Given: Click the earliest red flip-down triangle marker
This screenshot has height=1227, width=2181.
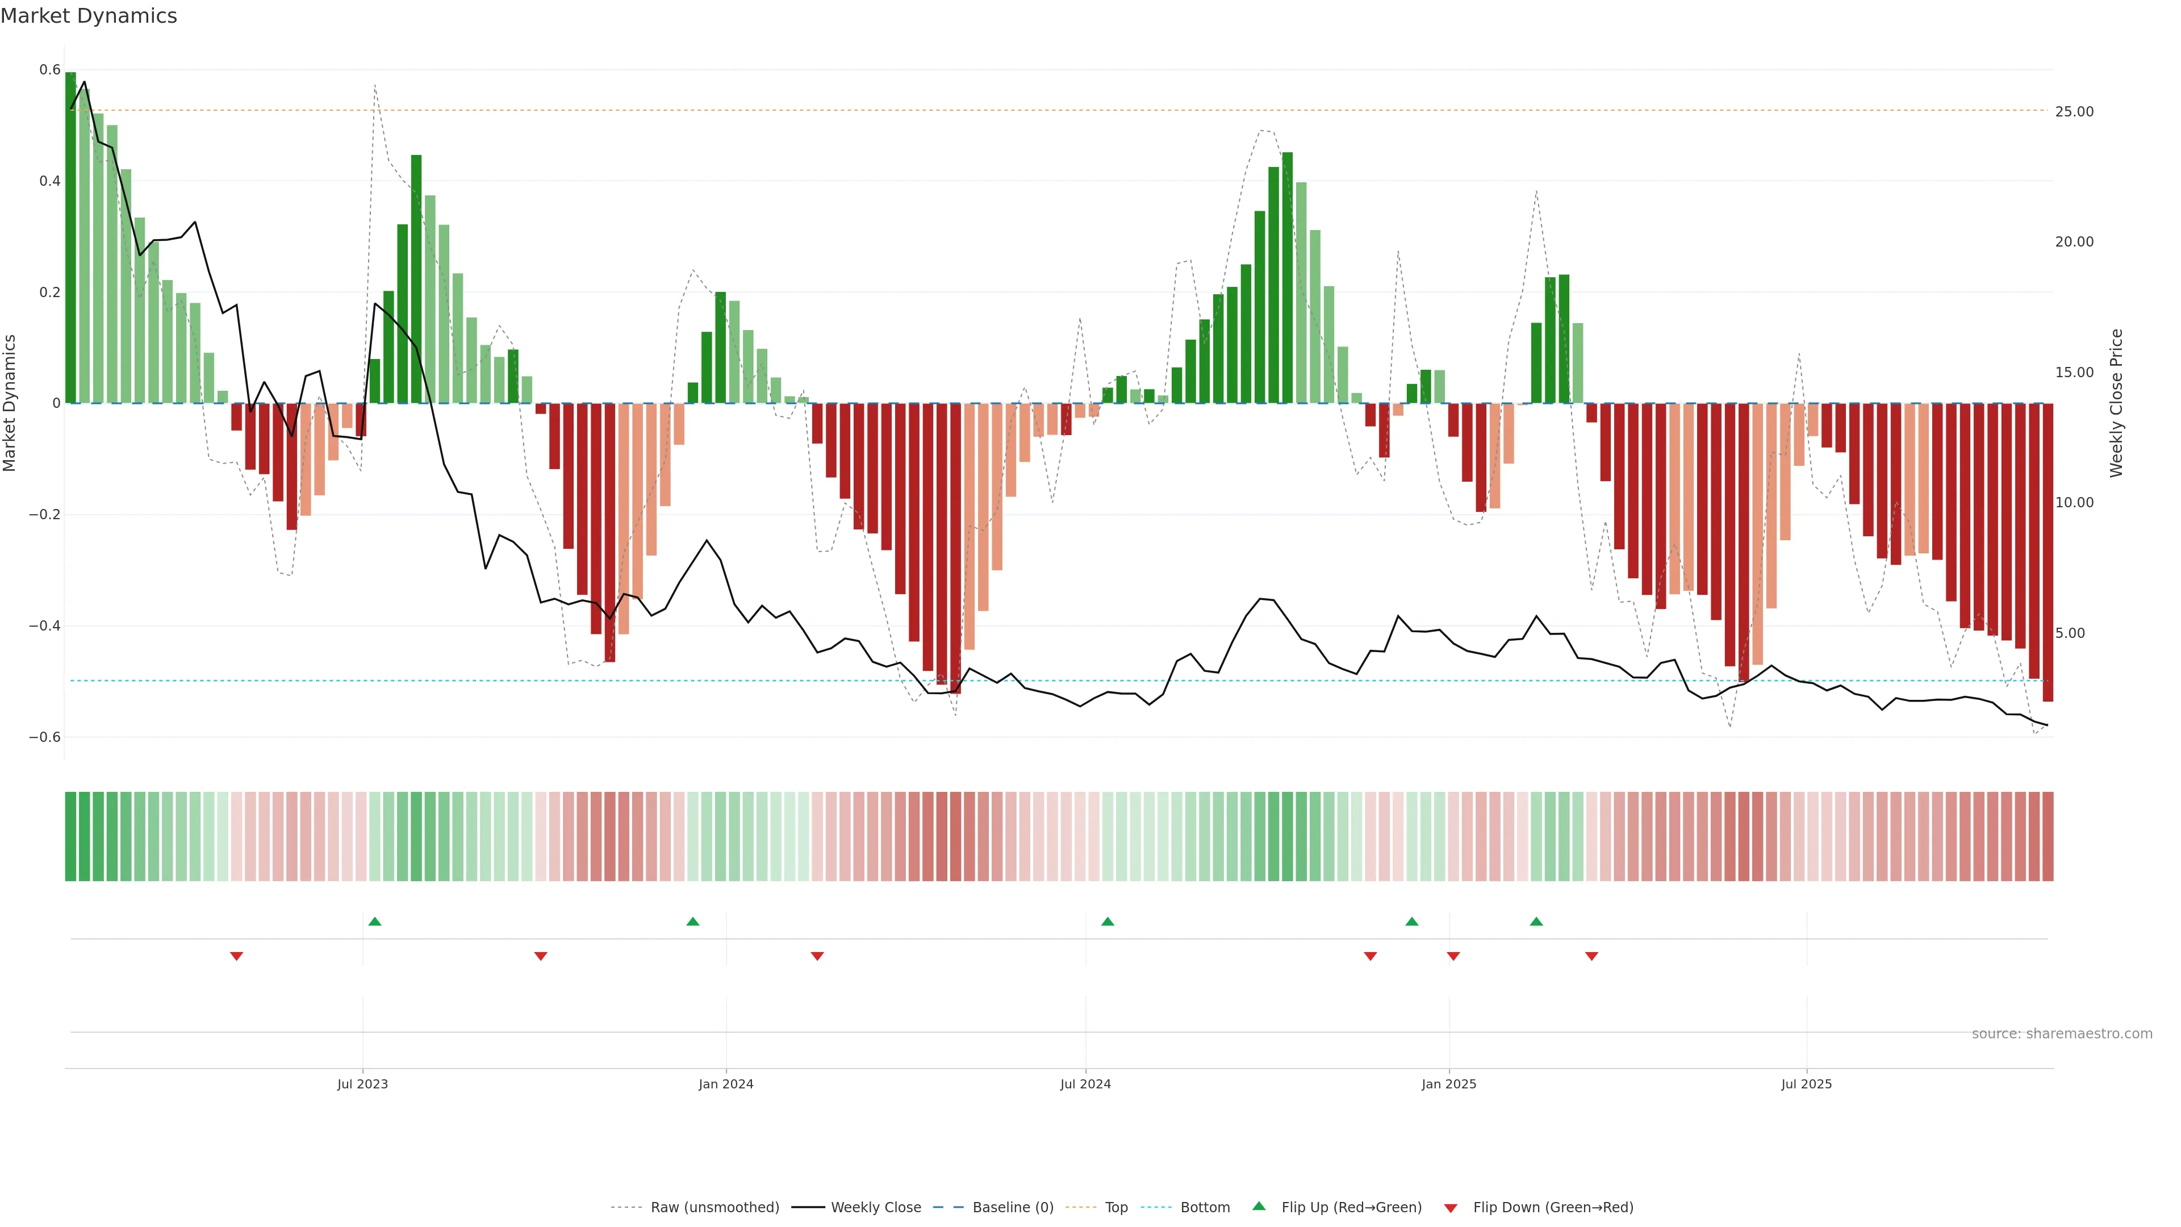Looking at the screenshot, I should click(237, 956).
